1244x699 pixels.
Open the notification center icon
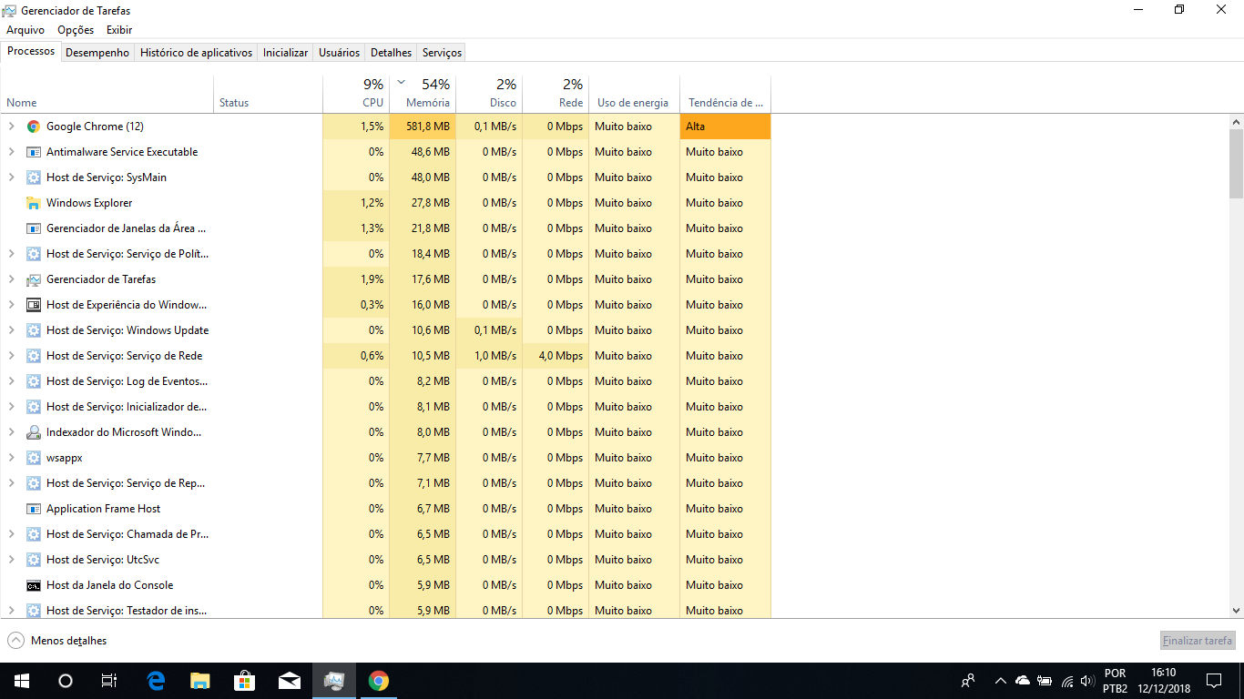pos(1214,681)
